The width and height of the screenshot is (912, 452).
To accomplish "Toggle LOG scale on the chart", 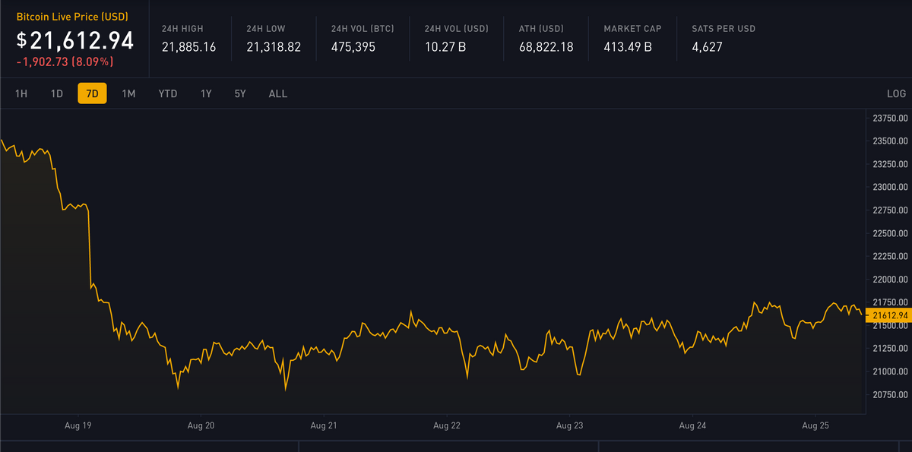I will (896, 93).
